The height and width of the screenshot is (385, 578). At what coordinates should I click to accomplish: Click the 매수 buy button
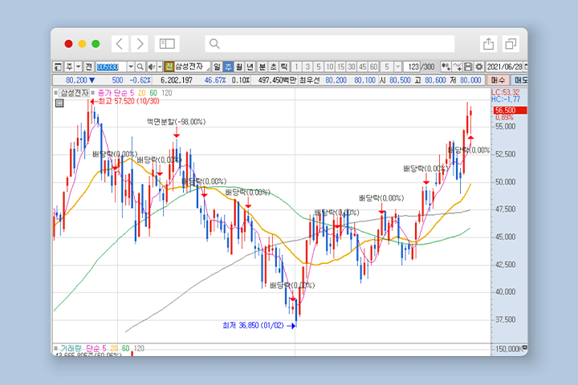pyautogui.click(x=498, y=80)
